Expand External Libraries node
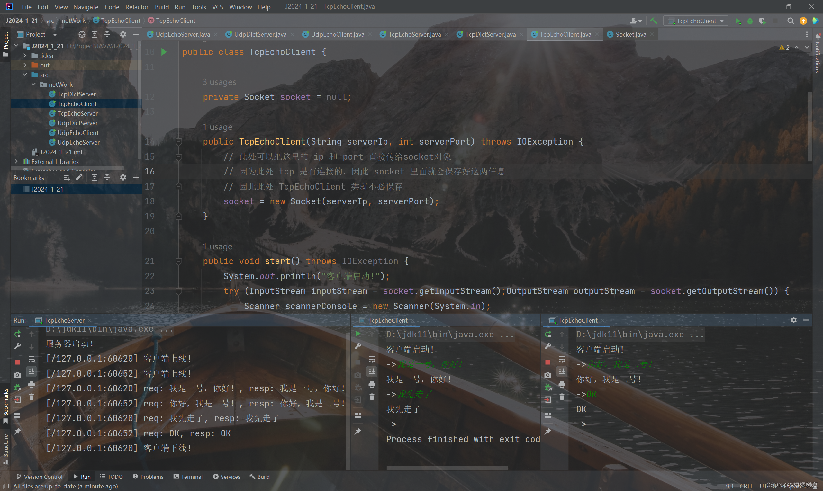The height and width of the screenshot is (491, 823). point(16,161)
